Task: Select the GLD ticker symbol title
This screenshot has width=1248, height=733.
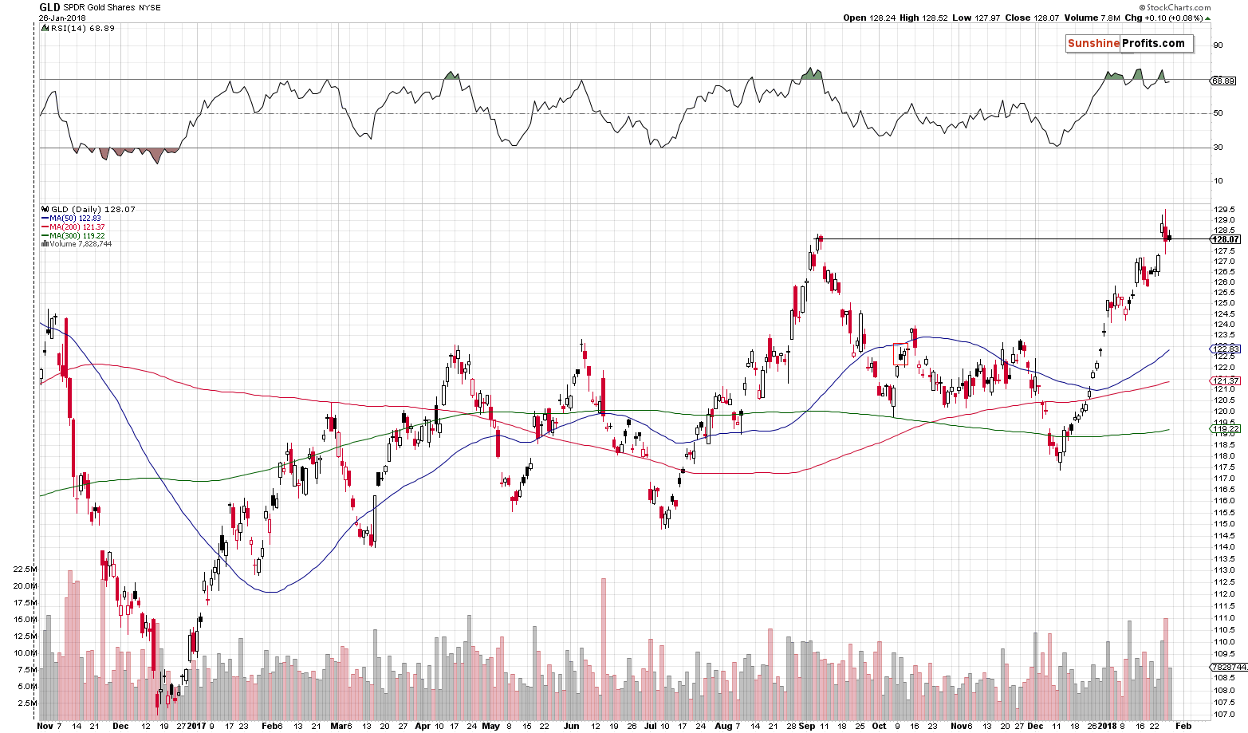Action: coord(49,7)
